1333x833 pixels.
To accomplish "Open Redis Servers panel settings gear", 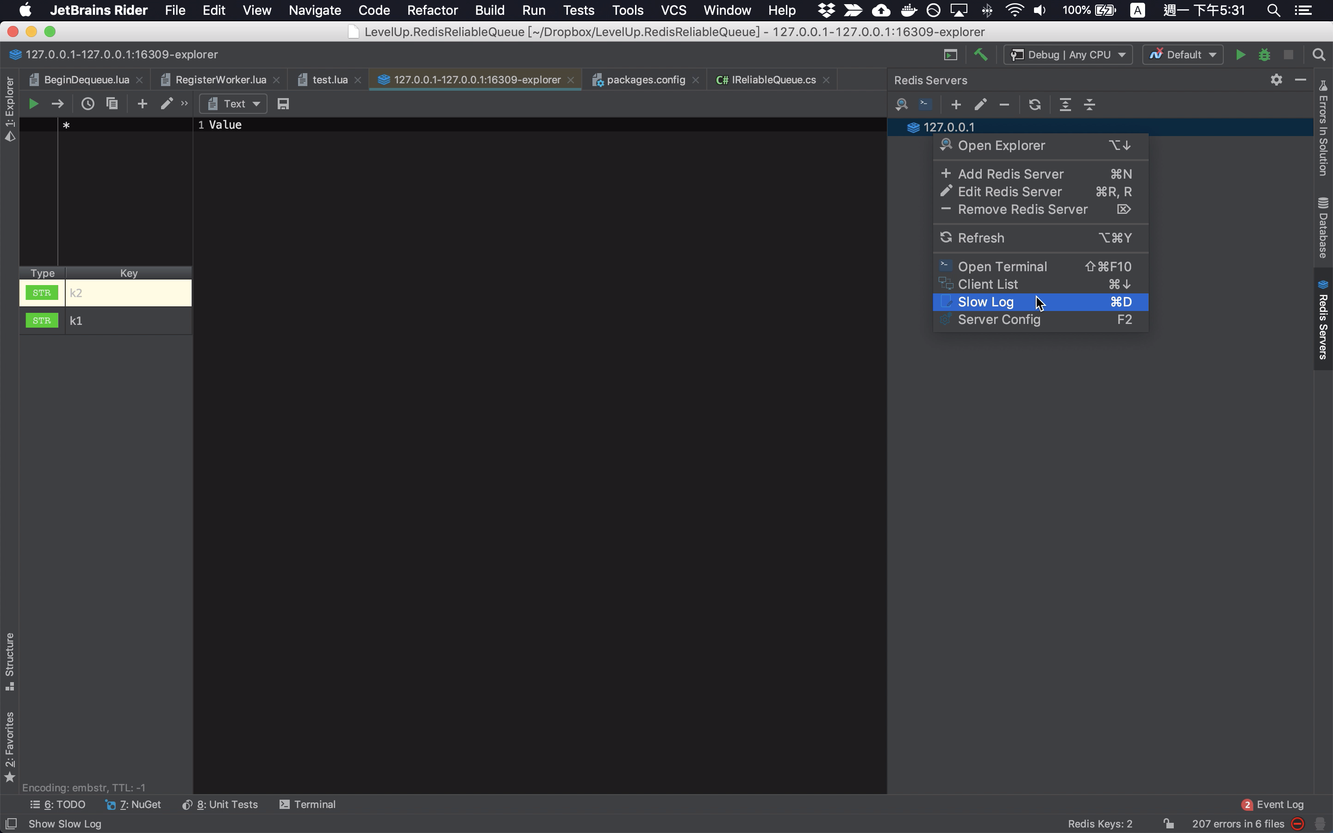I will [x=1276, y=80].
